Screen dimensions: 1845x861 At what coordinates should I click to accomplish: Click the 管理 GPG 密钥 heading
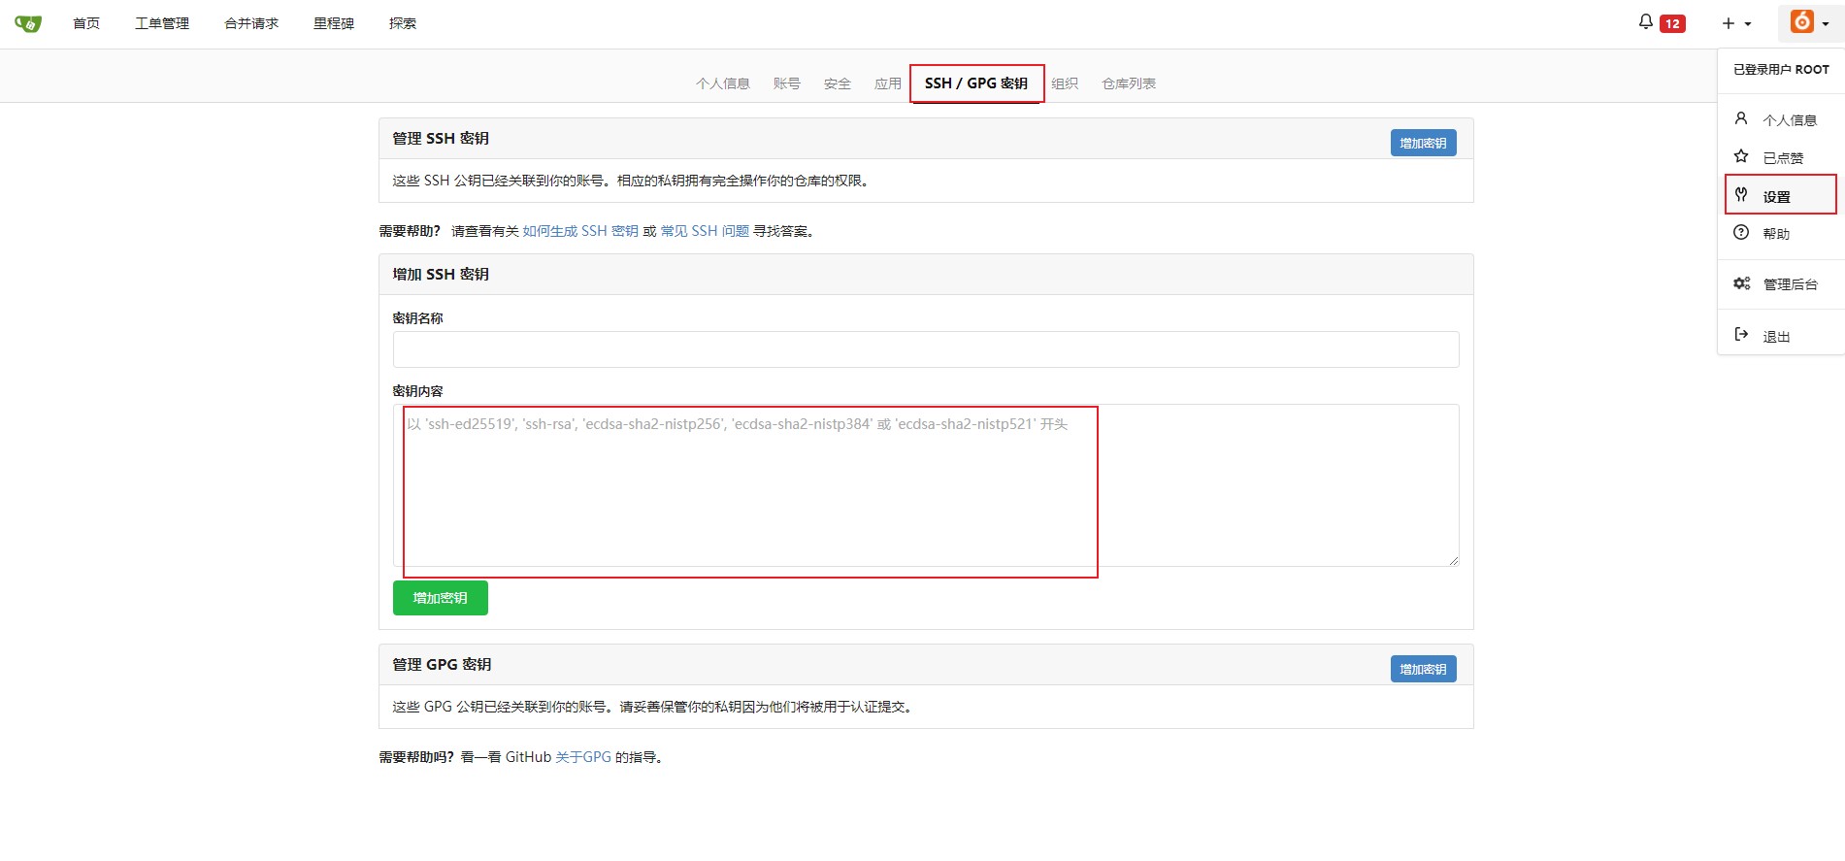(442, 665)
